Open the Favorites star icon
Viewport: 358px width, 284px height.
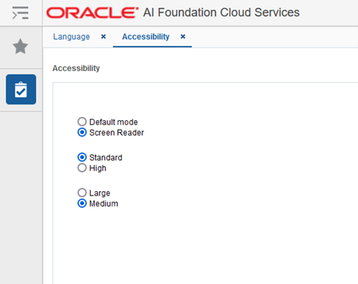click(21, 46)
